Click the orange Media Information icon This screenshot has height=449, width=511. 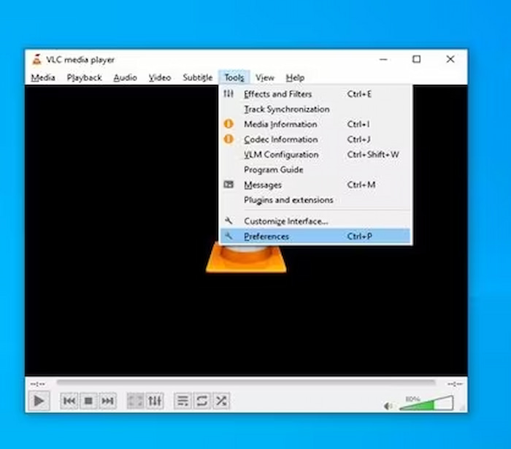pyautogui.click(x=228, y=124)
